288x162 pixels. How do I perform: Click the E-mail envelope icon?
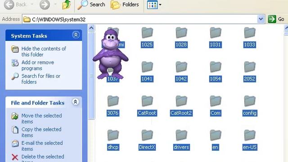pos(15,144)
